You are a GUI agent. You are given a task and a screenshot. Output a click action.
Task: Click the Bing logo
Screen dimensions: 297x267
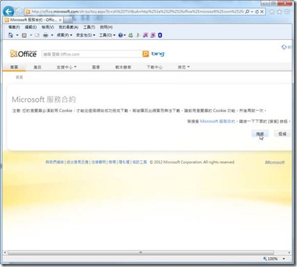coord(158,54)
